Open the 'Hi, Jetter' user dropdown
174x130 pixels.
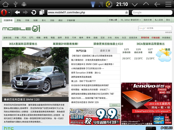tap(130, 20)
